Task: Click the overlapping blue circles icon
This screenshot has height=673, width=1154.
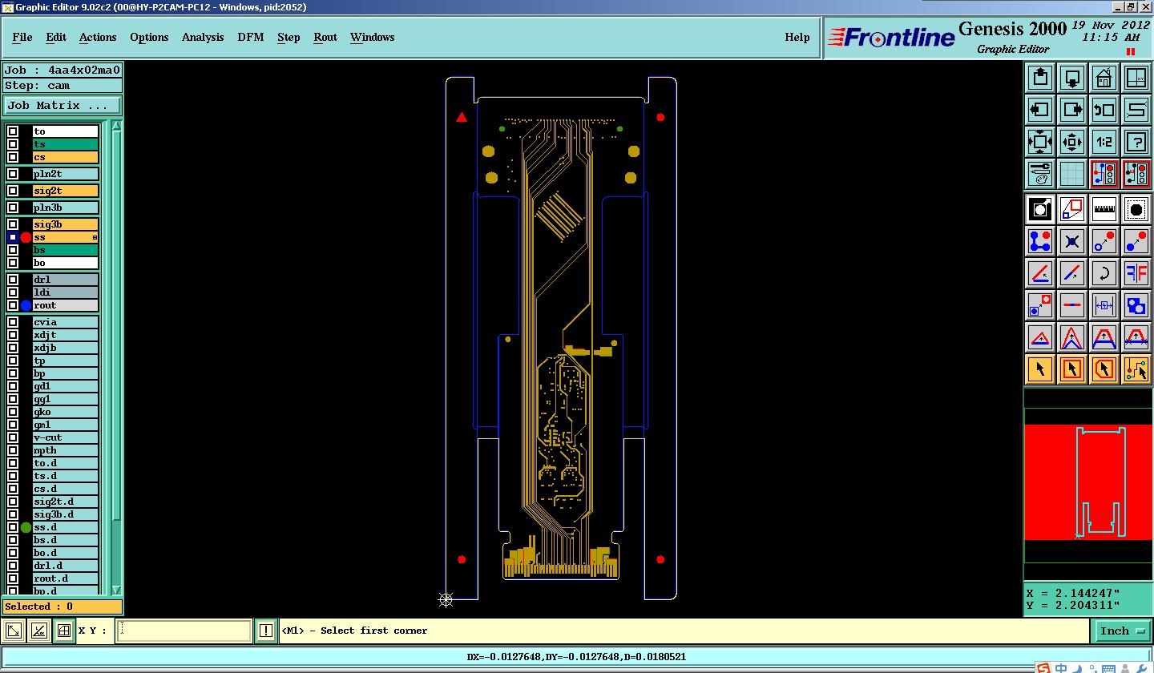Action: (1136, 305)
